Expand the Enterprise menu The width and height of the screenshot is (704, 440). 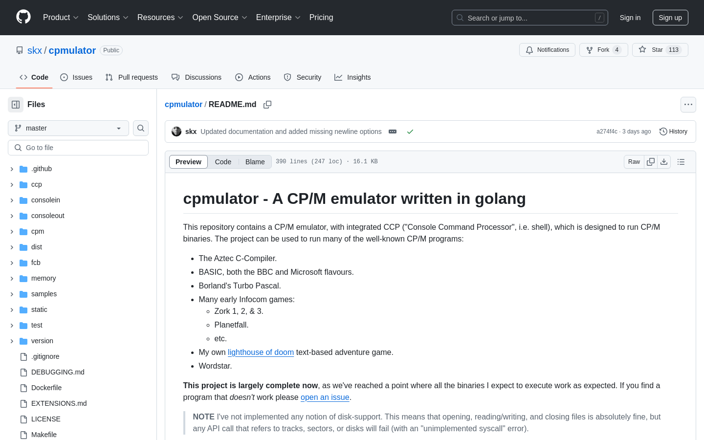point(278,18)
